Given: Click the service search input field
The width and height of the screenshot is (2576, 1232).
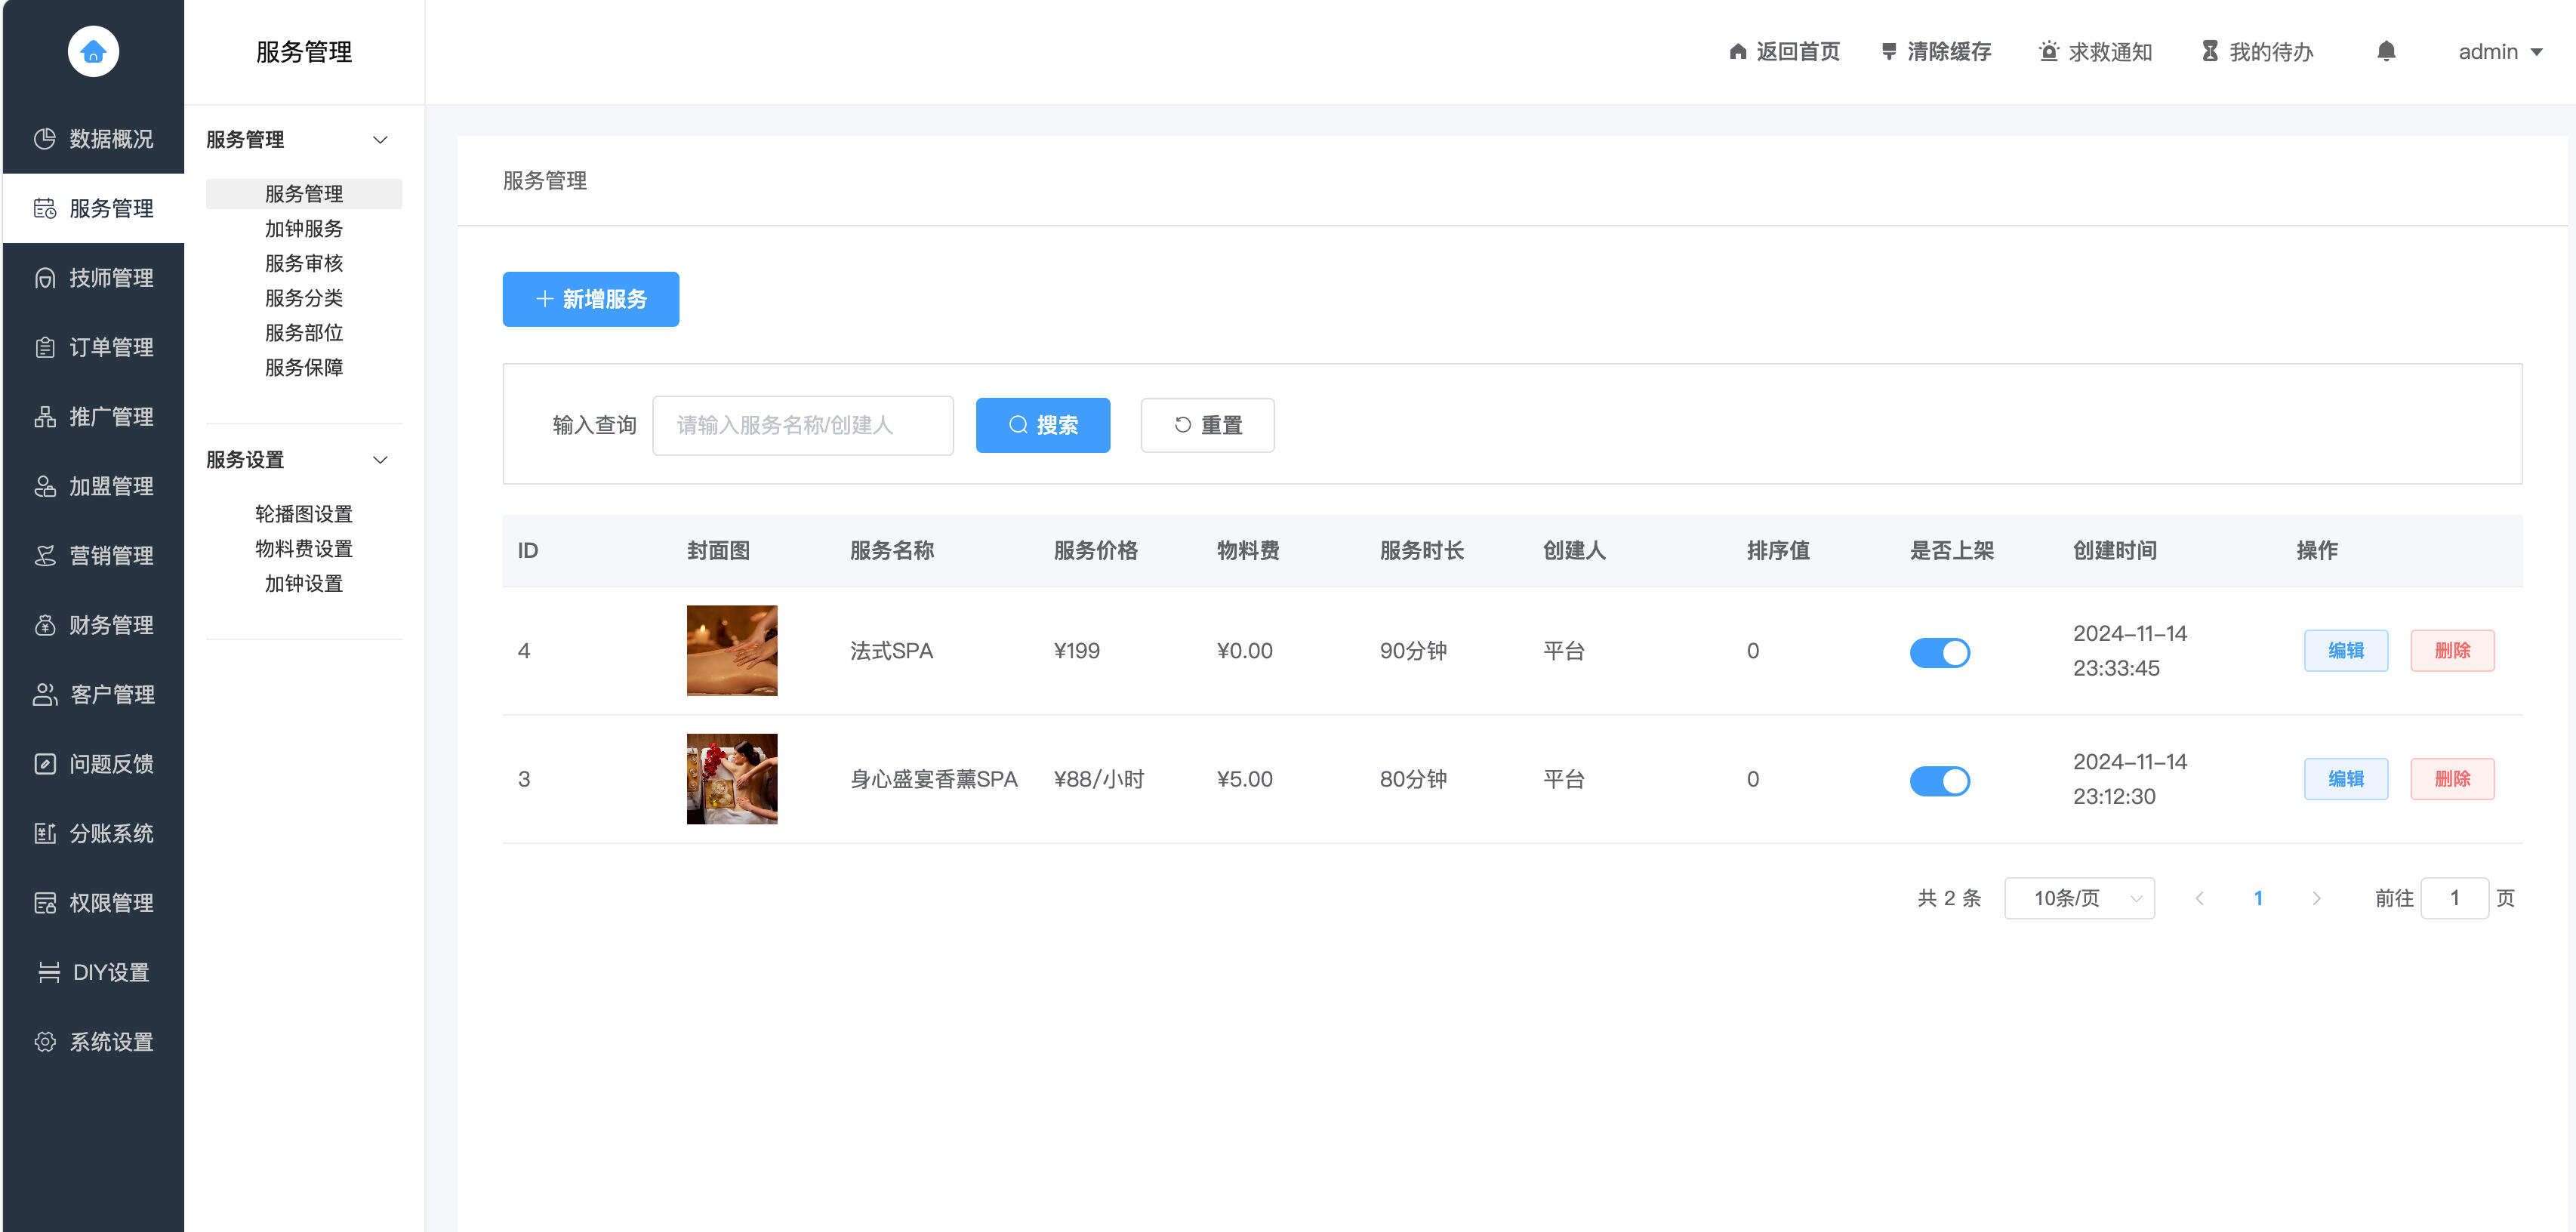Looking at the screenshot, I should [802, 424].
